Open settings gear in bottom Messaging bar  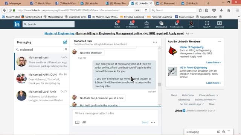[223, 132]
